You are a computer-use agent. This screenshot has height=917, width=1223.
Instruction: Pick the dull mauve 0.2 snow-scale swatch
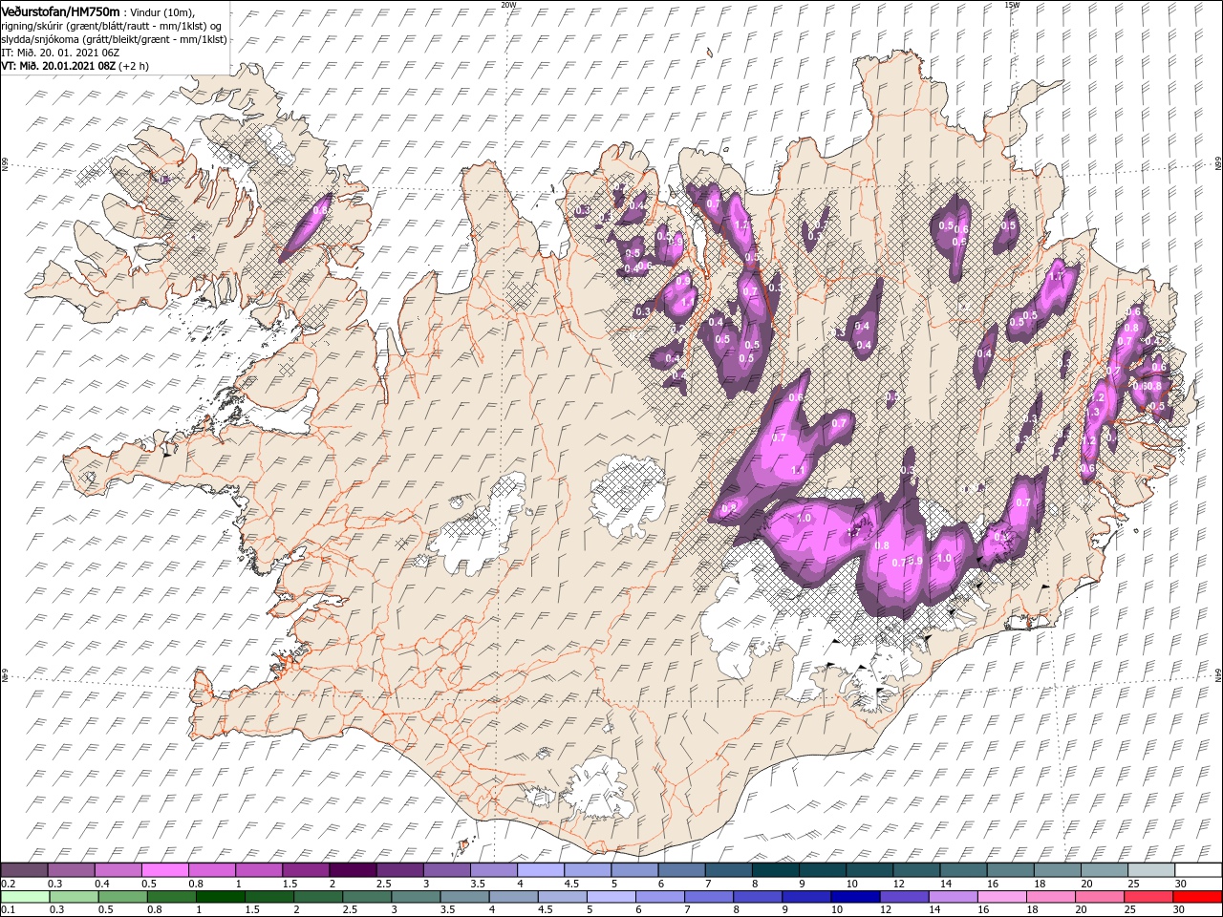25,870
